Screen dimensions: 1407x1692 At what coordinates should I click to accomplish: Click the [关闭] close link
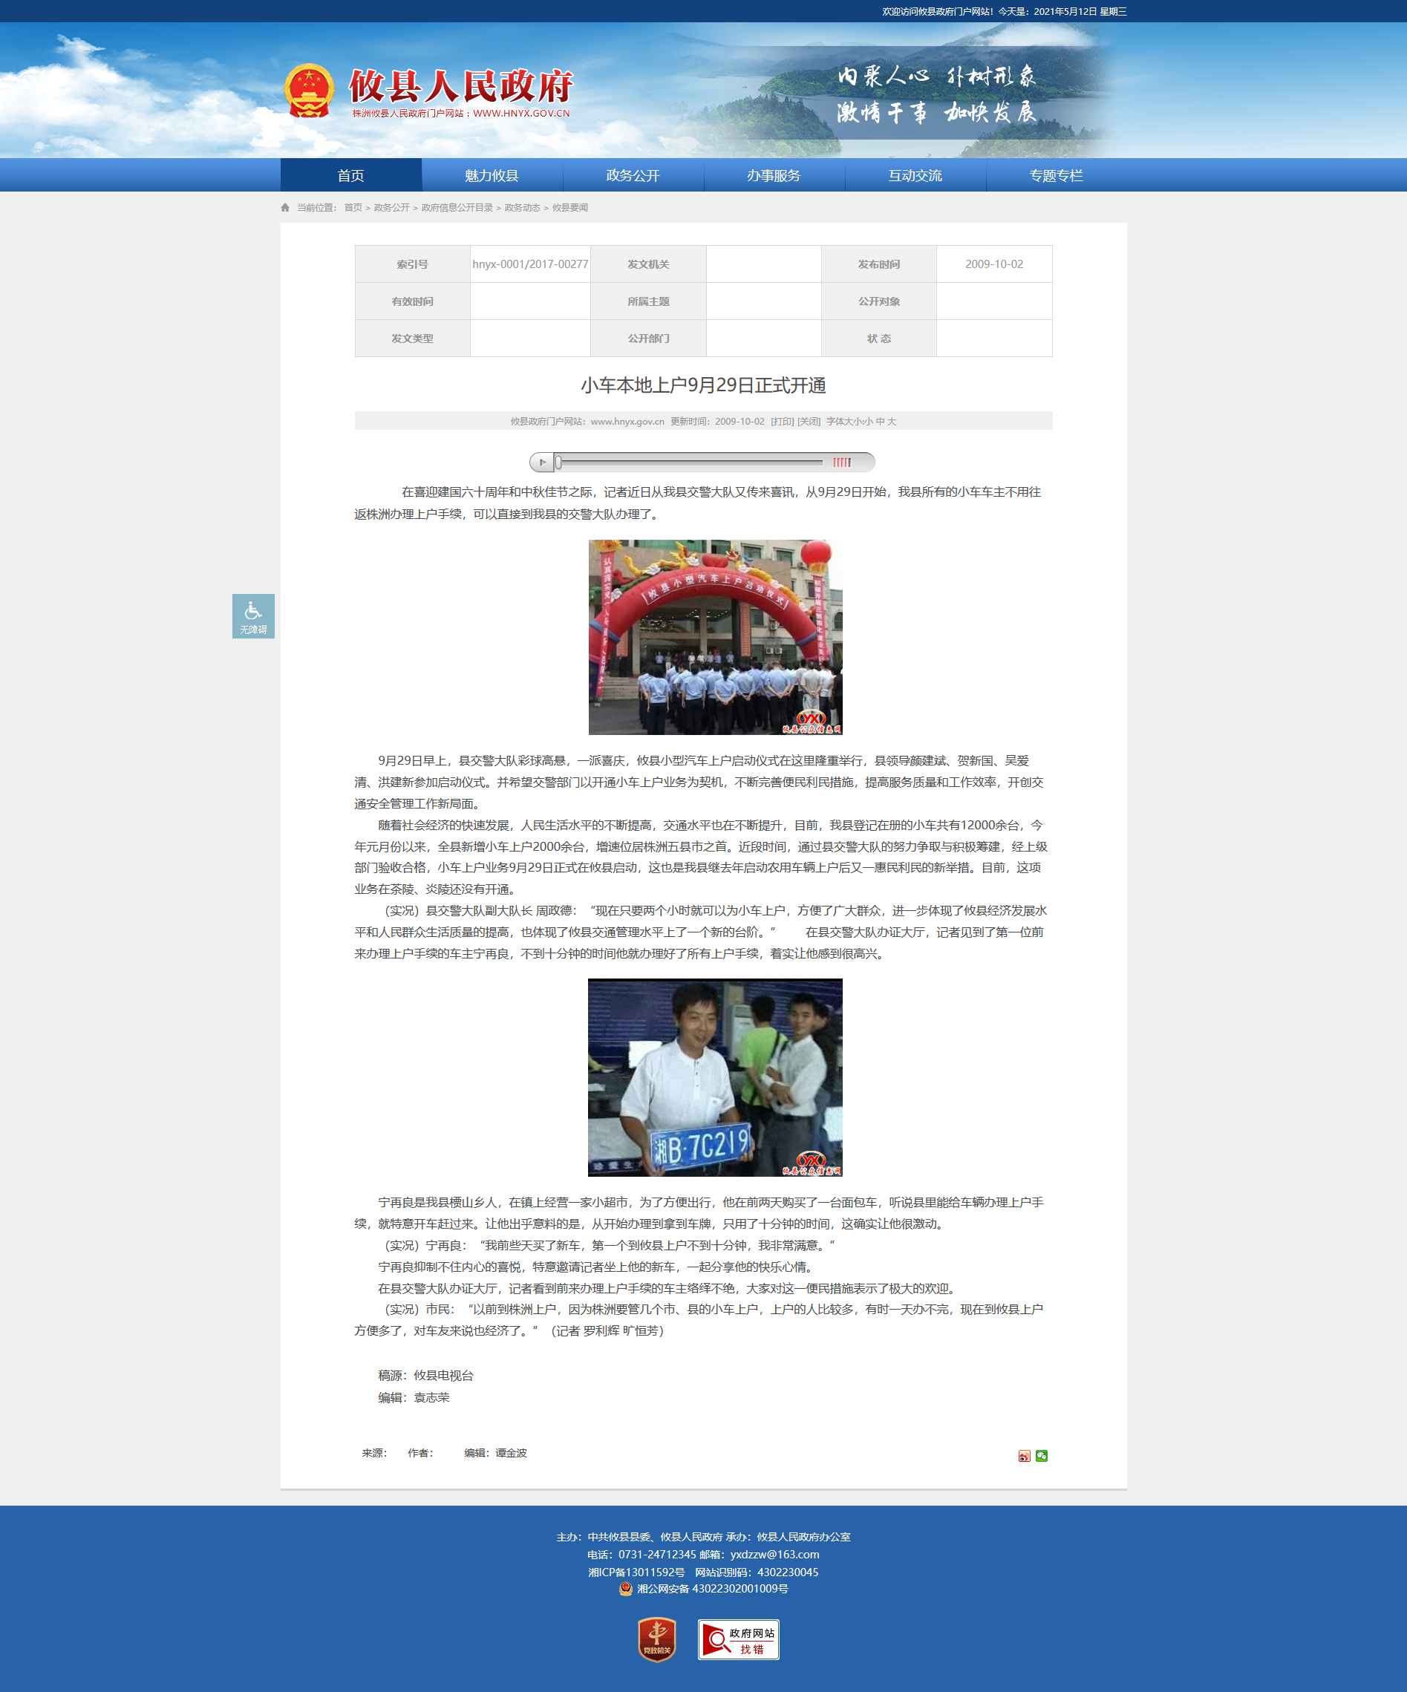[809, 422]
